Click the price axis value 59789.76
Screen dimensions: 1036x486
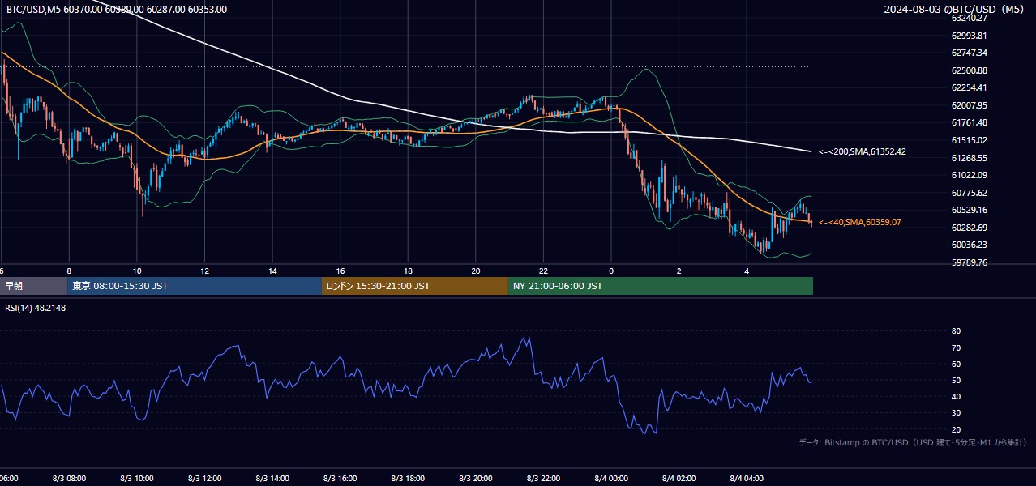point(969,262)
